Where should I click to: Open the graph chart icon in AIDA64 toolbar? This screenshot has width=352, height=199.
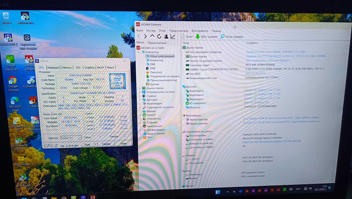click(173, 36)
